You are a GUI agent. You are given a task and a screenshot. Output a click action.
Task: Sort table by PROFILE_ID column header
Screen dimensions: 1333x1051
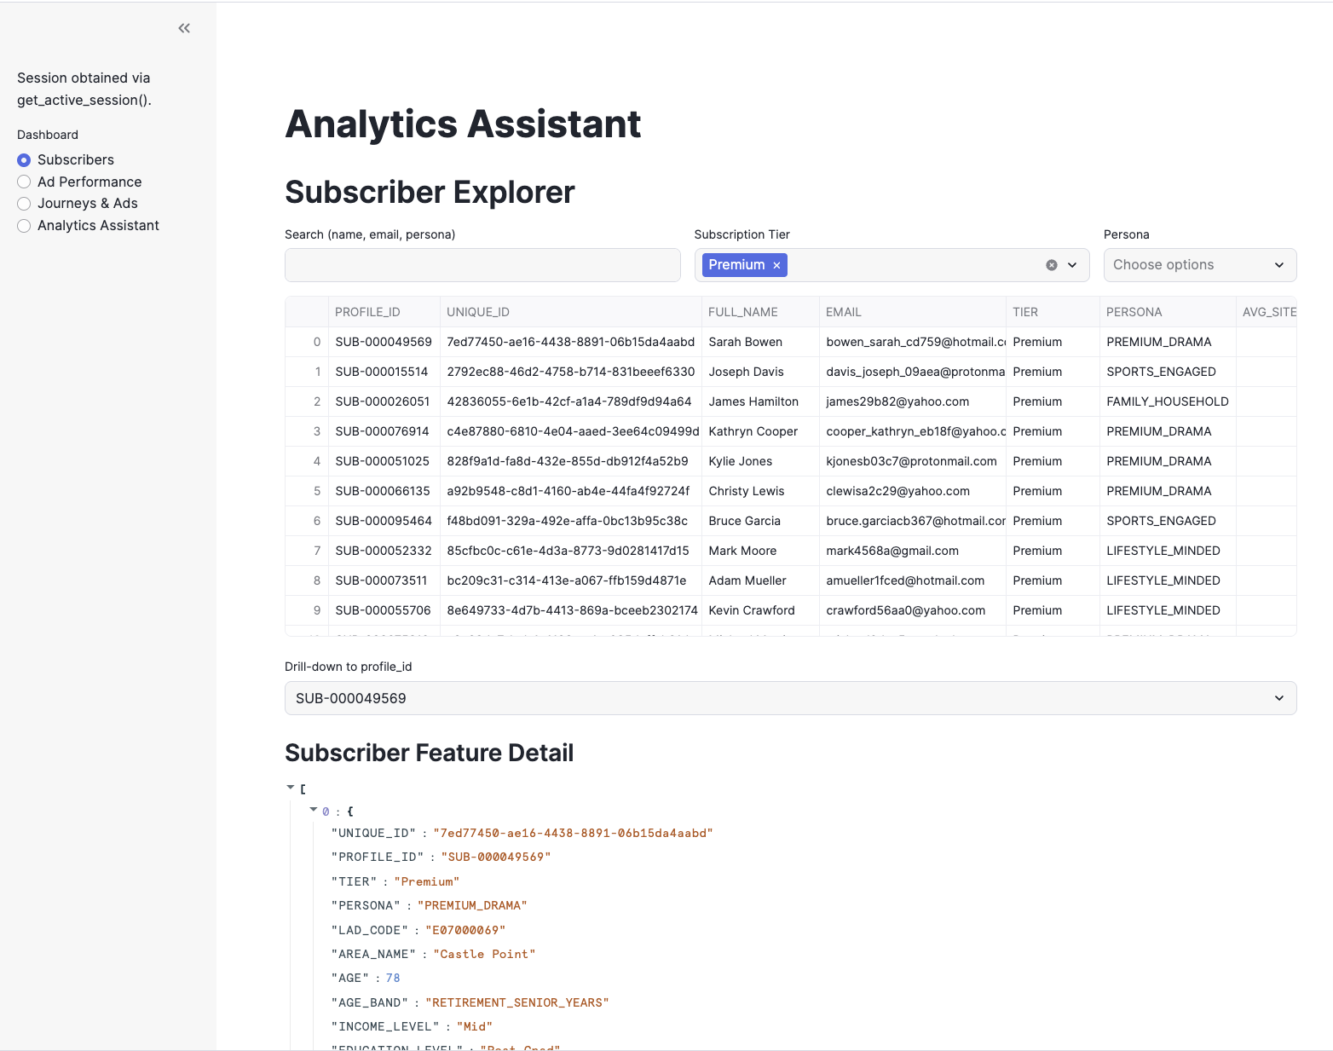point(367,312)
